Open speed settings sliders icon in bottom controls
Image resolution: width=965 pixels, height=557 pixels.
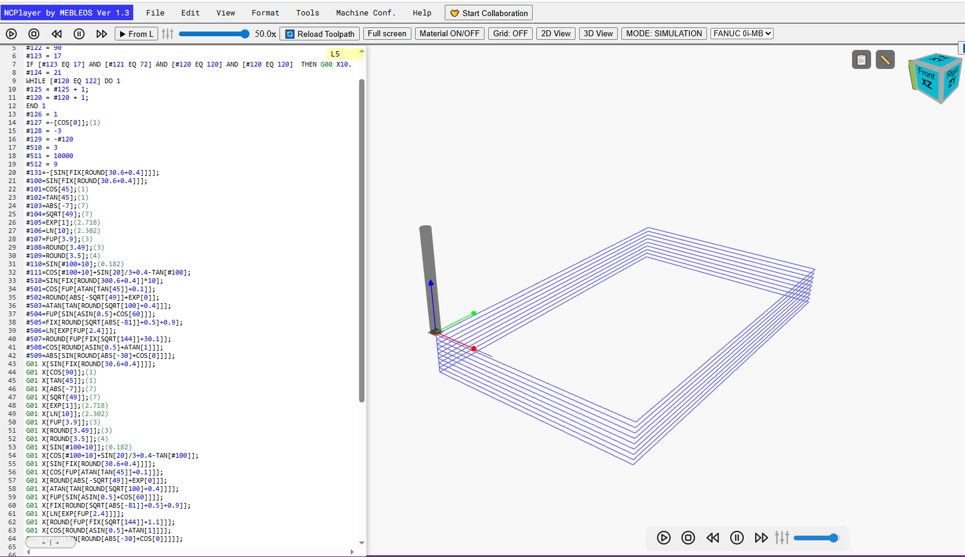pos(782,538)
